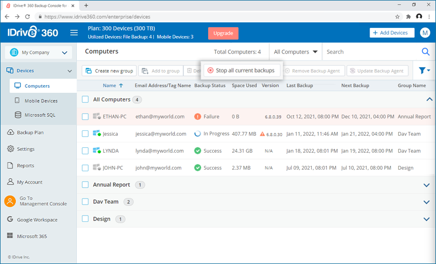436x264 pixels.
Task: Collapse the Devices sidebar section
Action: tap(70, 71)
